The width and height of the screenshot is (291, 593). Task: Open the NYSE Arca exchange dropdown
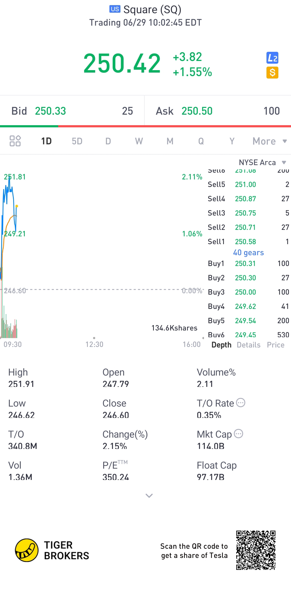click(x=262, y=162)
